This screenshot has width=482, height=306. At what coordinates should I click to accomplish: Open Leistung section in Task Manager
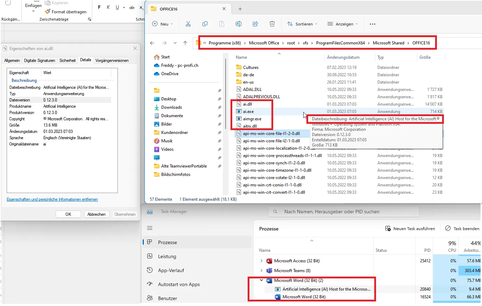coord(167,256)
